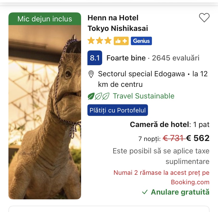Click the Travel Sustainable label
The width and height of the screenshot is (218, 212).
(143, 96)
